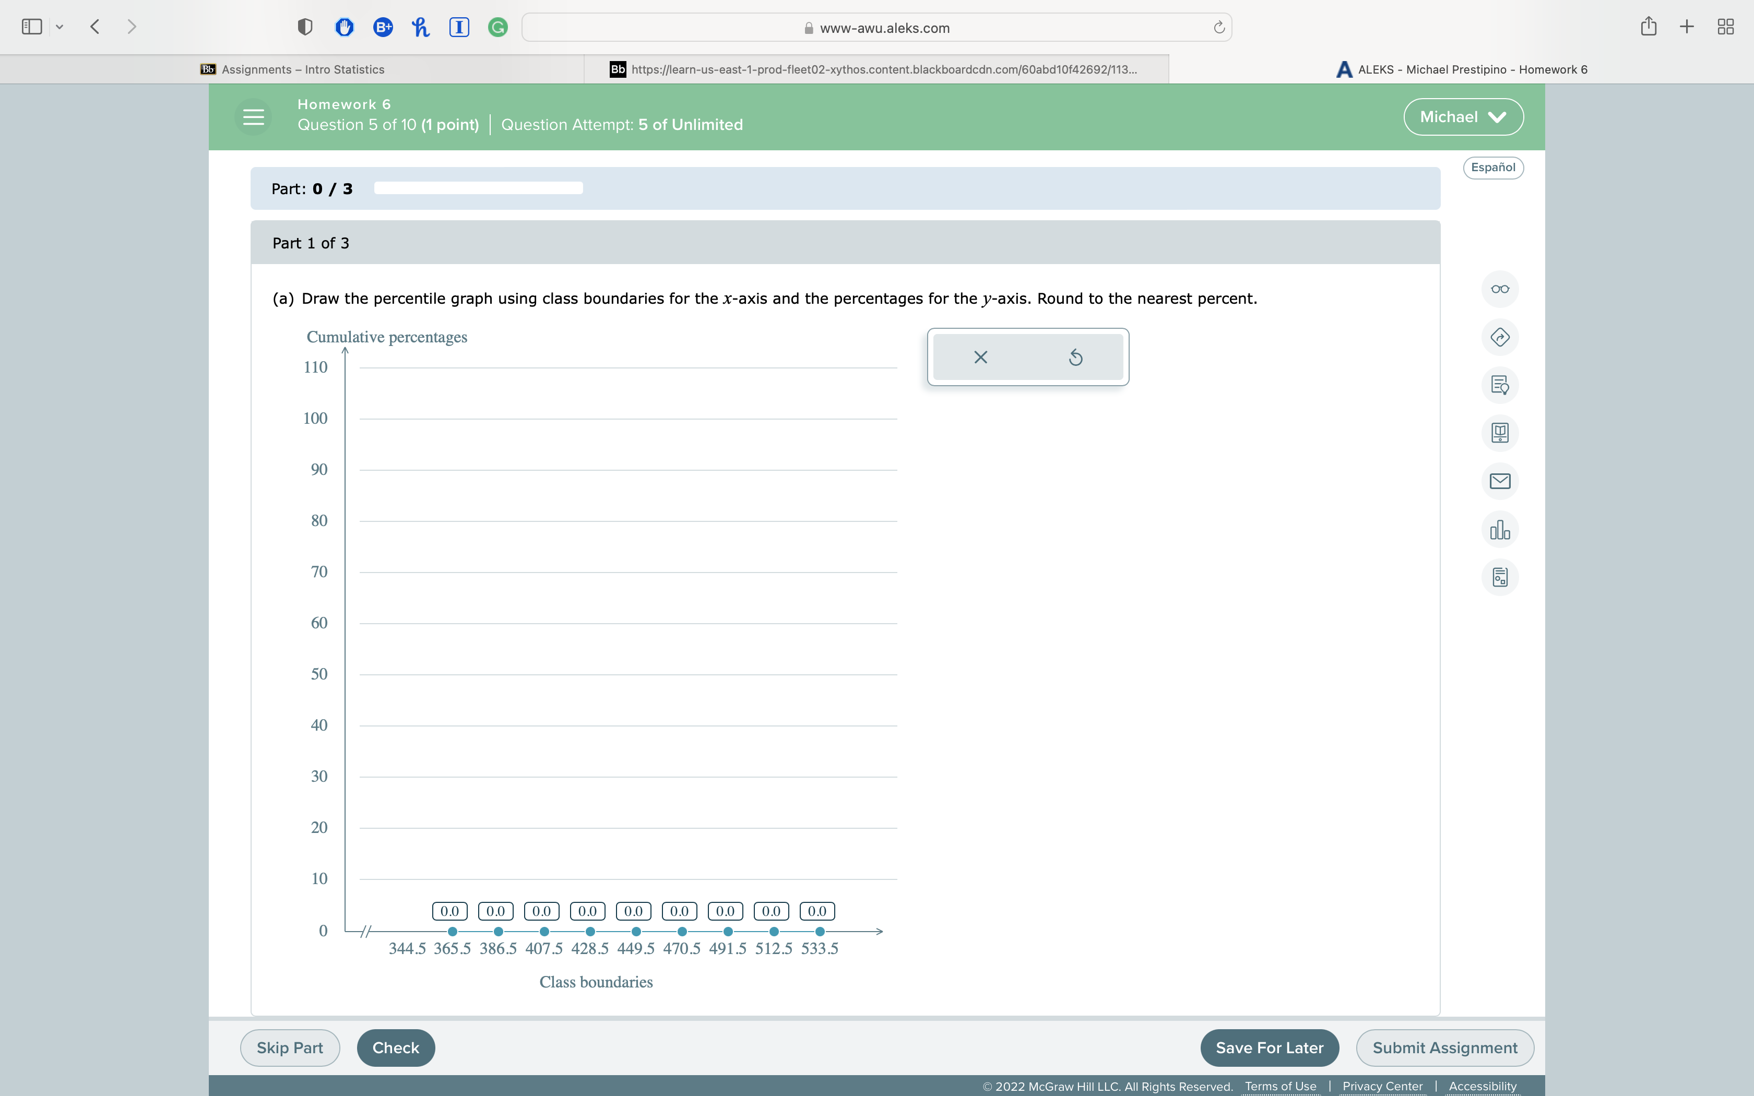This screenshot has width=1754, height=1096.
Task: Click the undo arrow in graph toolbox
Action: click(x=1075, y=358)
